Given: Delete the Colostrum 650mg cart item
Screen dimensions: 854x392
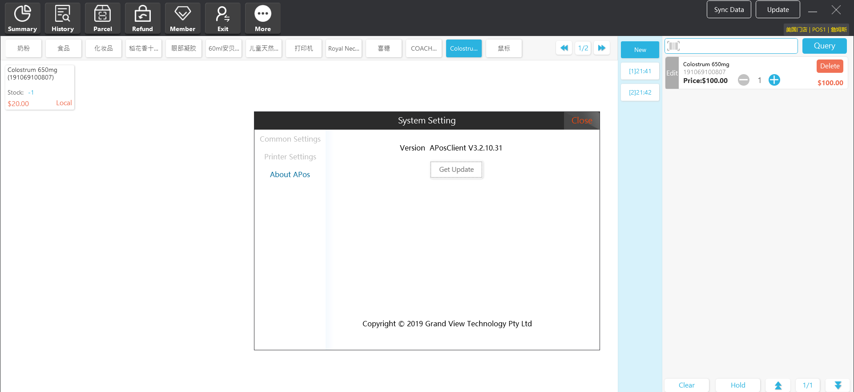Looking at the screenshot, I should point(830,66).
